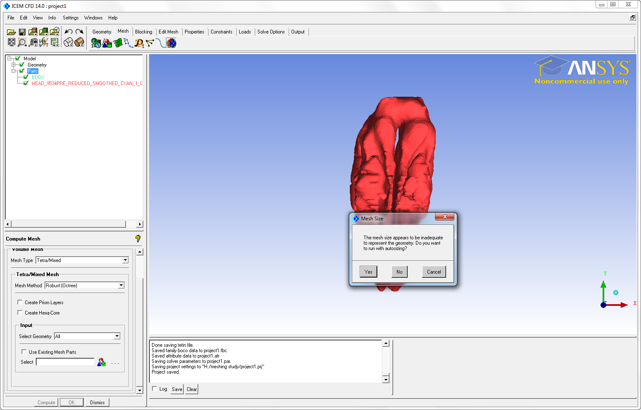641x410 pixels.
Task: Enable Use Existing Mesh Parts checkbox
Action: [24, 352]
